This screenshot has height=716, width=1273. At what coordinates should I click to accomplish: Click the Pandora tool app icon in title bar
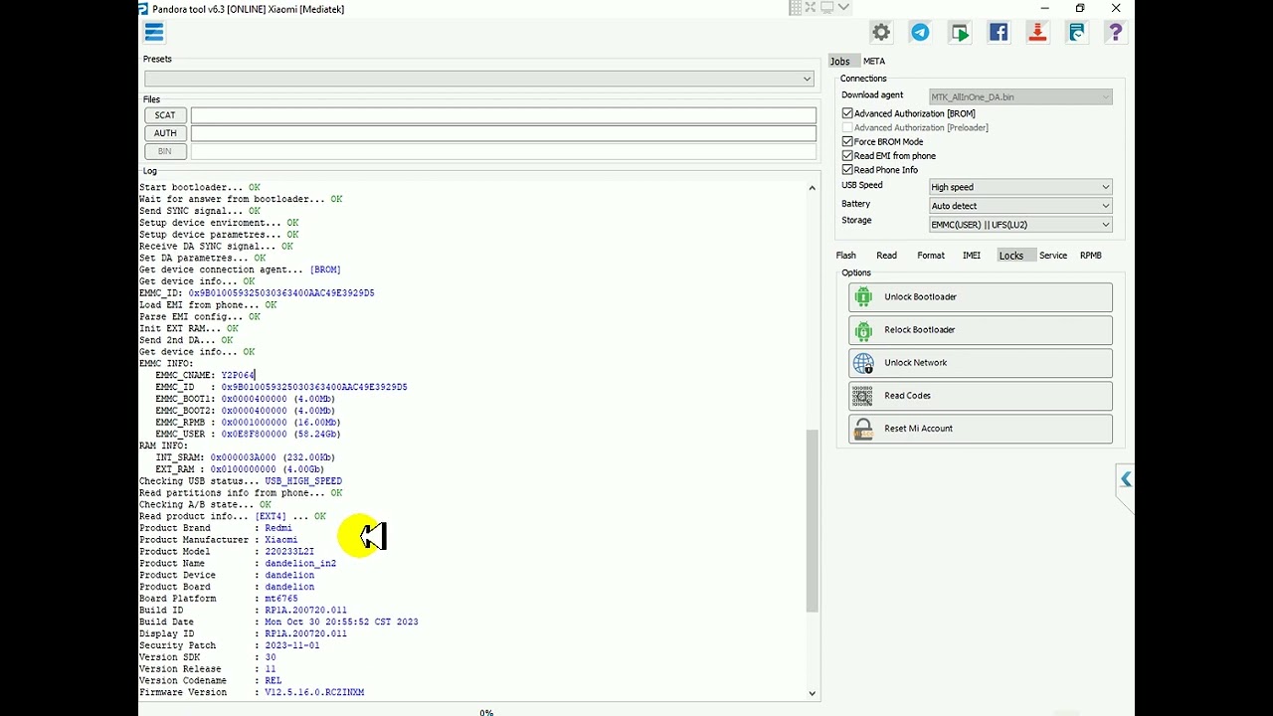coord(143,9)
